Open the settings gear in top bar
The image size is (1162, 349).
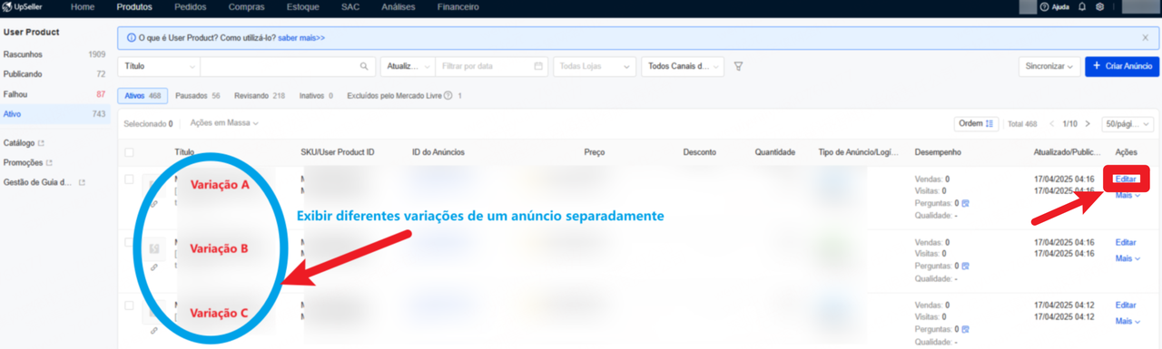(x=1099, y=6)
